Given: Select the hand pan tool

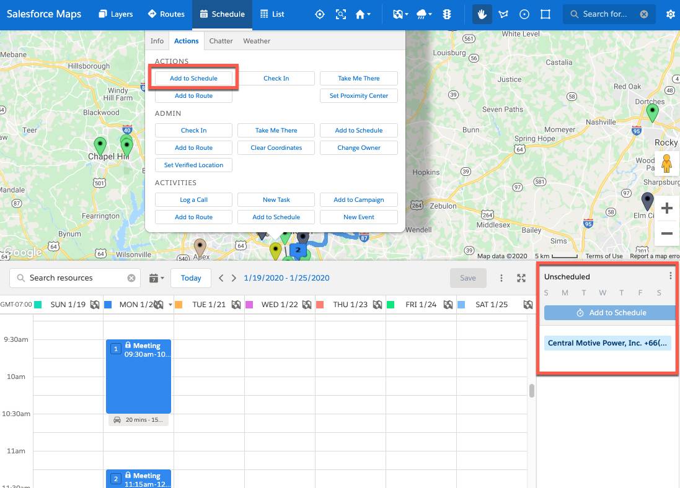Looking at the screenshot, I should pyautogui.click(x=482, y=14).
